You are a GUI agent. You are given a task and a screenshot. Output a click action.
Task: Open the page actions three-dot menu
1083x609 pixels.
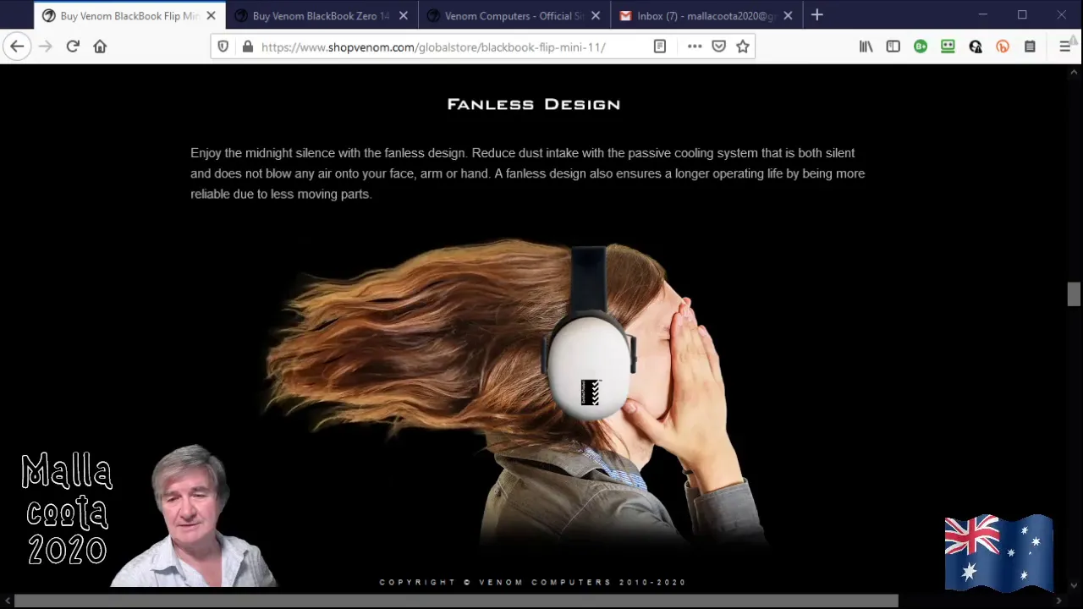pos(695,47)
